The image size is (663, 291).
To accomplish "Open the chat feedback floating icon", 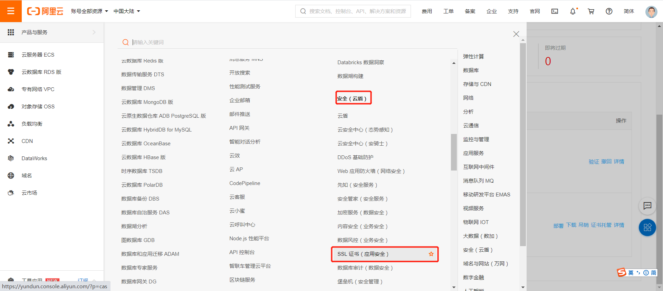I will [x=647, y=206].
